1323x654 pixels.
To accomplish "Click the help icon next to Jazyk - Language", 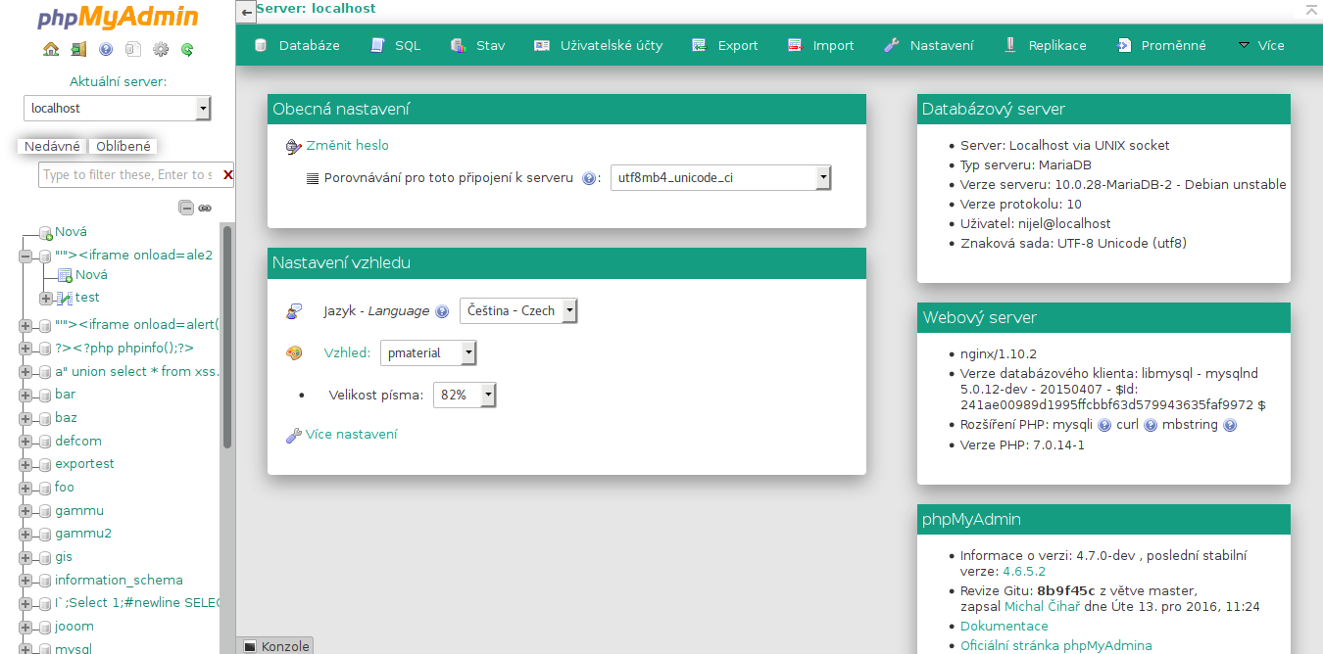I will pyautogui.click(x=442, y=311).
